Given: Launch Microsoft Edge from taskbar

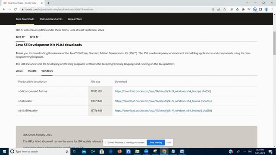Looking at the screenshot, I should [110, 151].
